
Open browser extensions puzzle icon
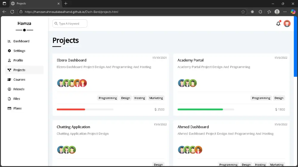click(x=260, y=12)
